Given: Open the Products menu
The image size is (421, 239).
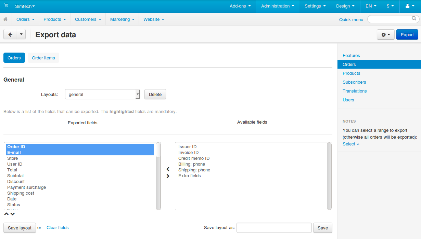Looking at the screenshot, I should tap(54, 19).
